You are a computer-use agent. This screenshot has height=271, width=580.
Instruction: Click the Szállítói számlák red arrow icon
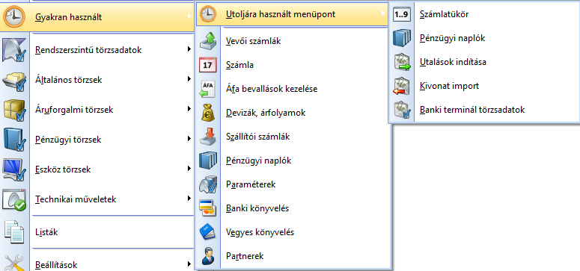208,137
